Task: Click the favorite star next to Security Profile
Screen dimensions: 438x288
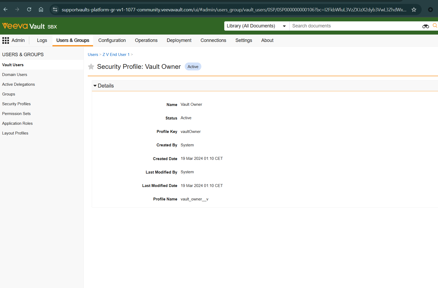Action: tap(91, 67)
